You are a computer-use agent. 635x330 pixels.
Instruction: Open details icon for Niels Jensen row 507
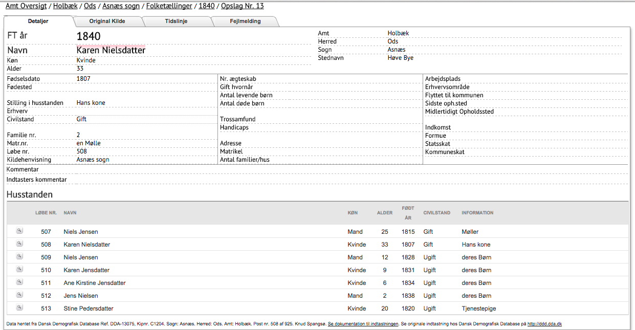point(19,231)
